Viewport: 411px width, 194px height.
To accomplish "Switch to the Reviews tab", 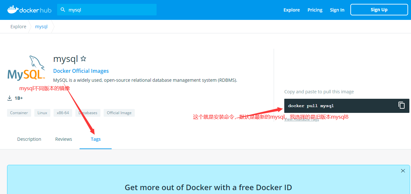I will pos(64,139).
